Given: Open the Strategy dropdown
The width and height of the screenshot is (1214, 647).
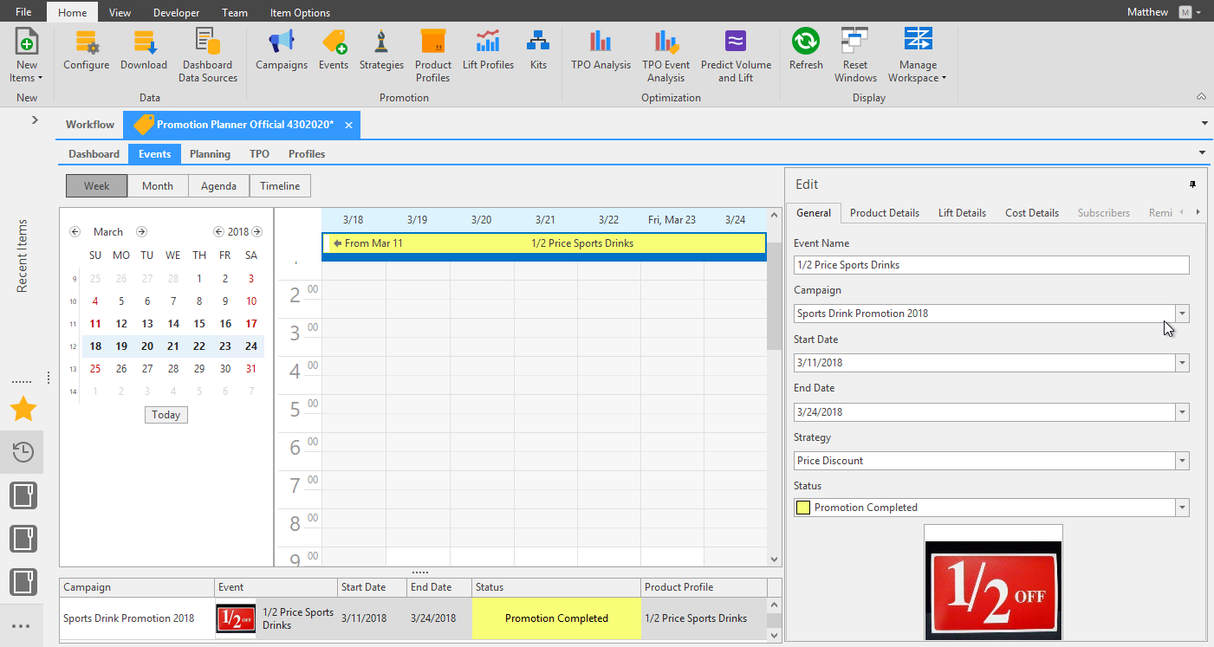Looking at the screenshot, I should pyautogui.click(x=1182, y=461).
